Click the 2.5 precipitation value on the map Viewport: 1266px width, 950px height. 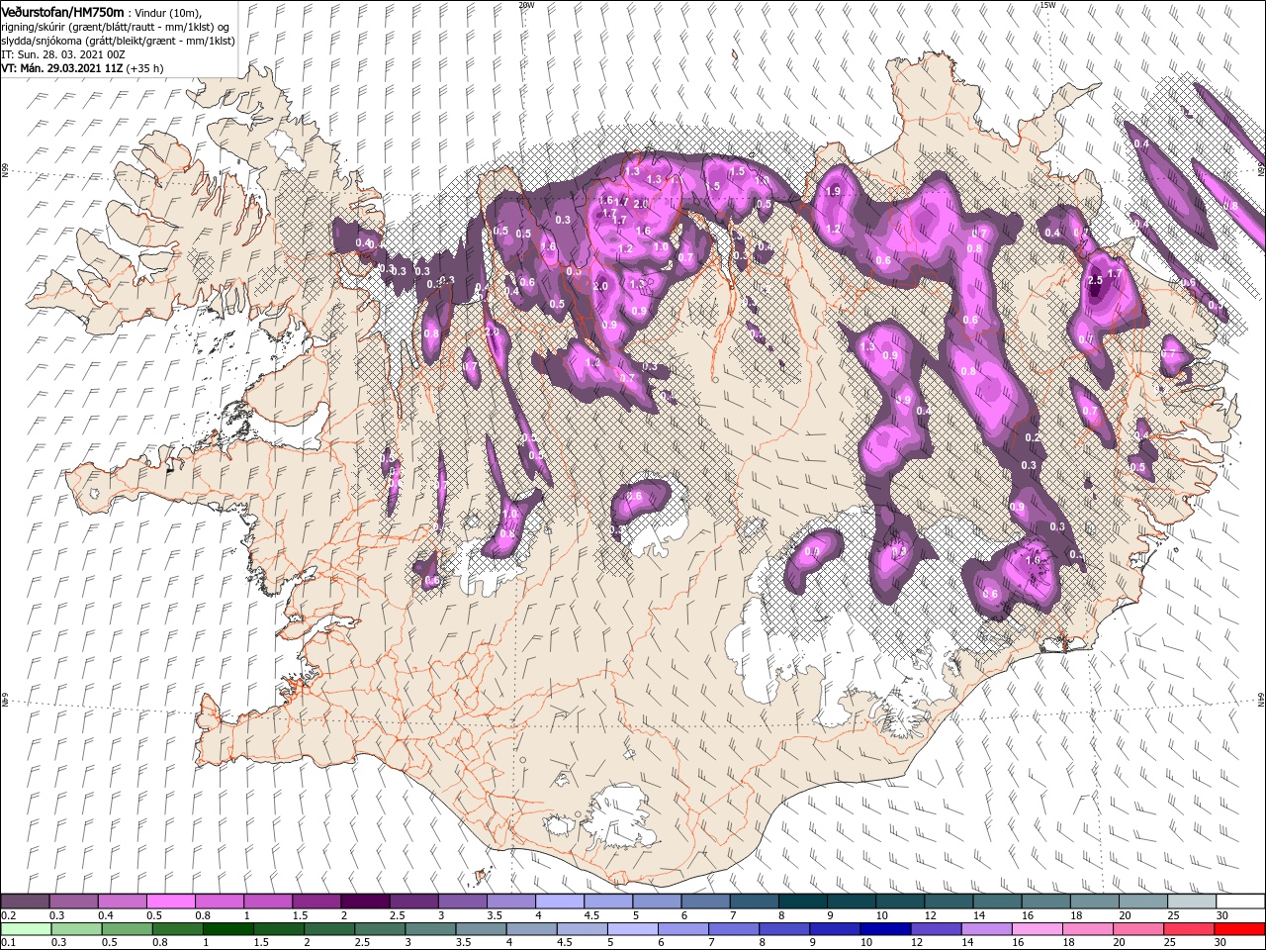coord(1094,281)
